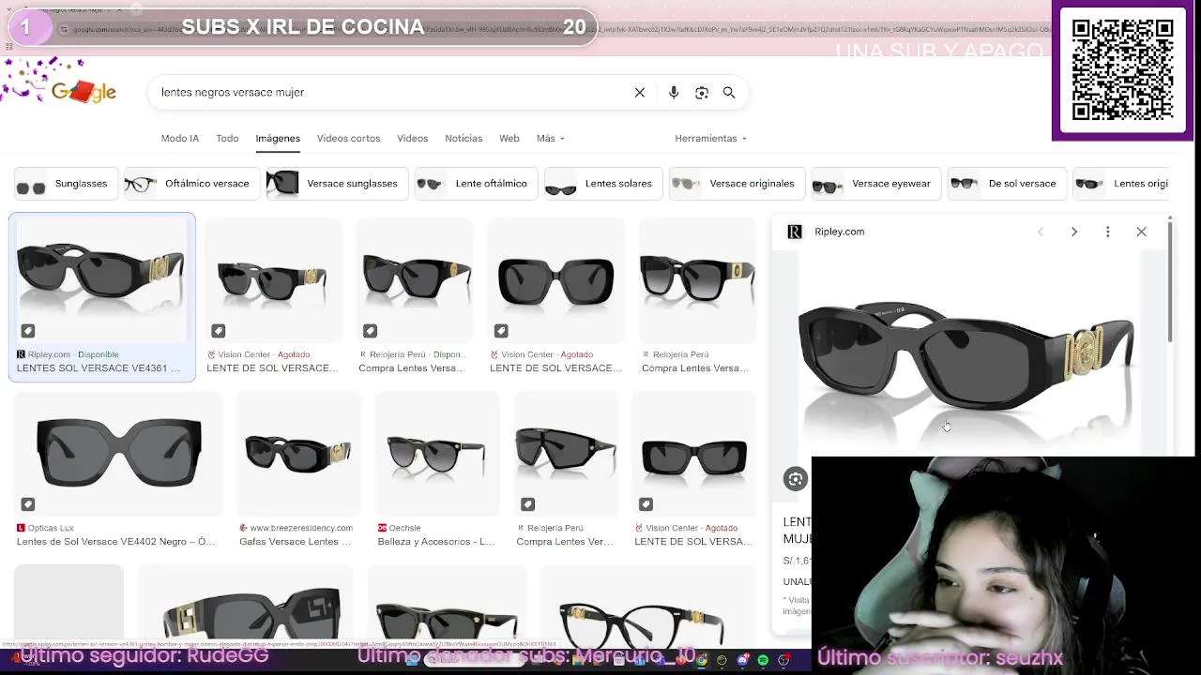Image resolution: width=1201 pixels, height=675 pixels.
Task: Open Spotify from the taskbar
Action: click(x=763, y=660)
